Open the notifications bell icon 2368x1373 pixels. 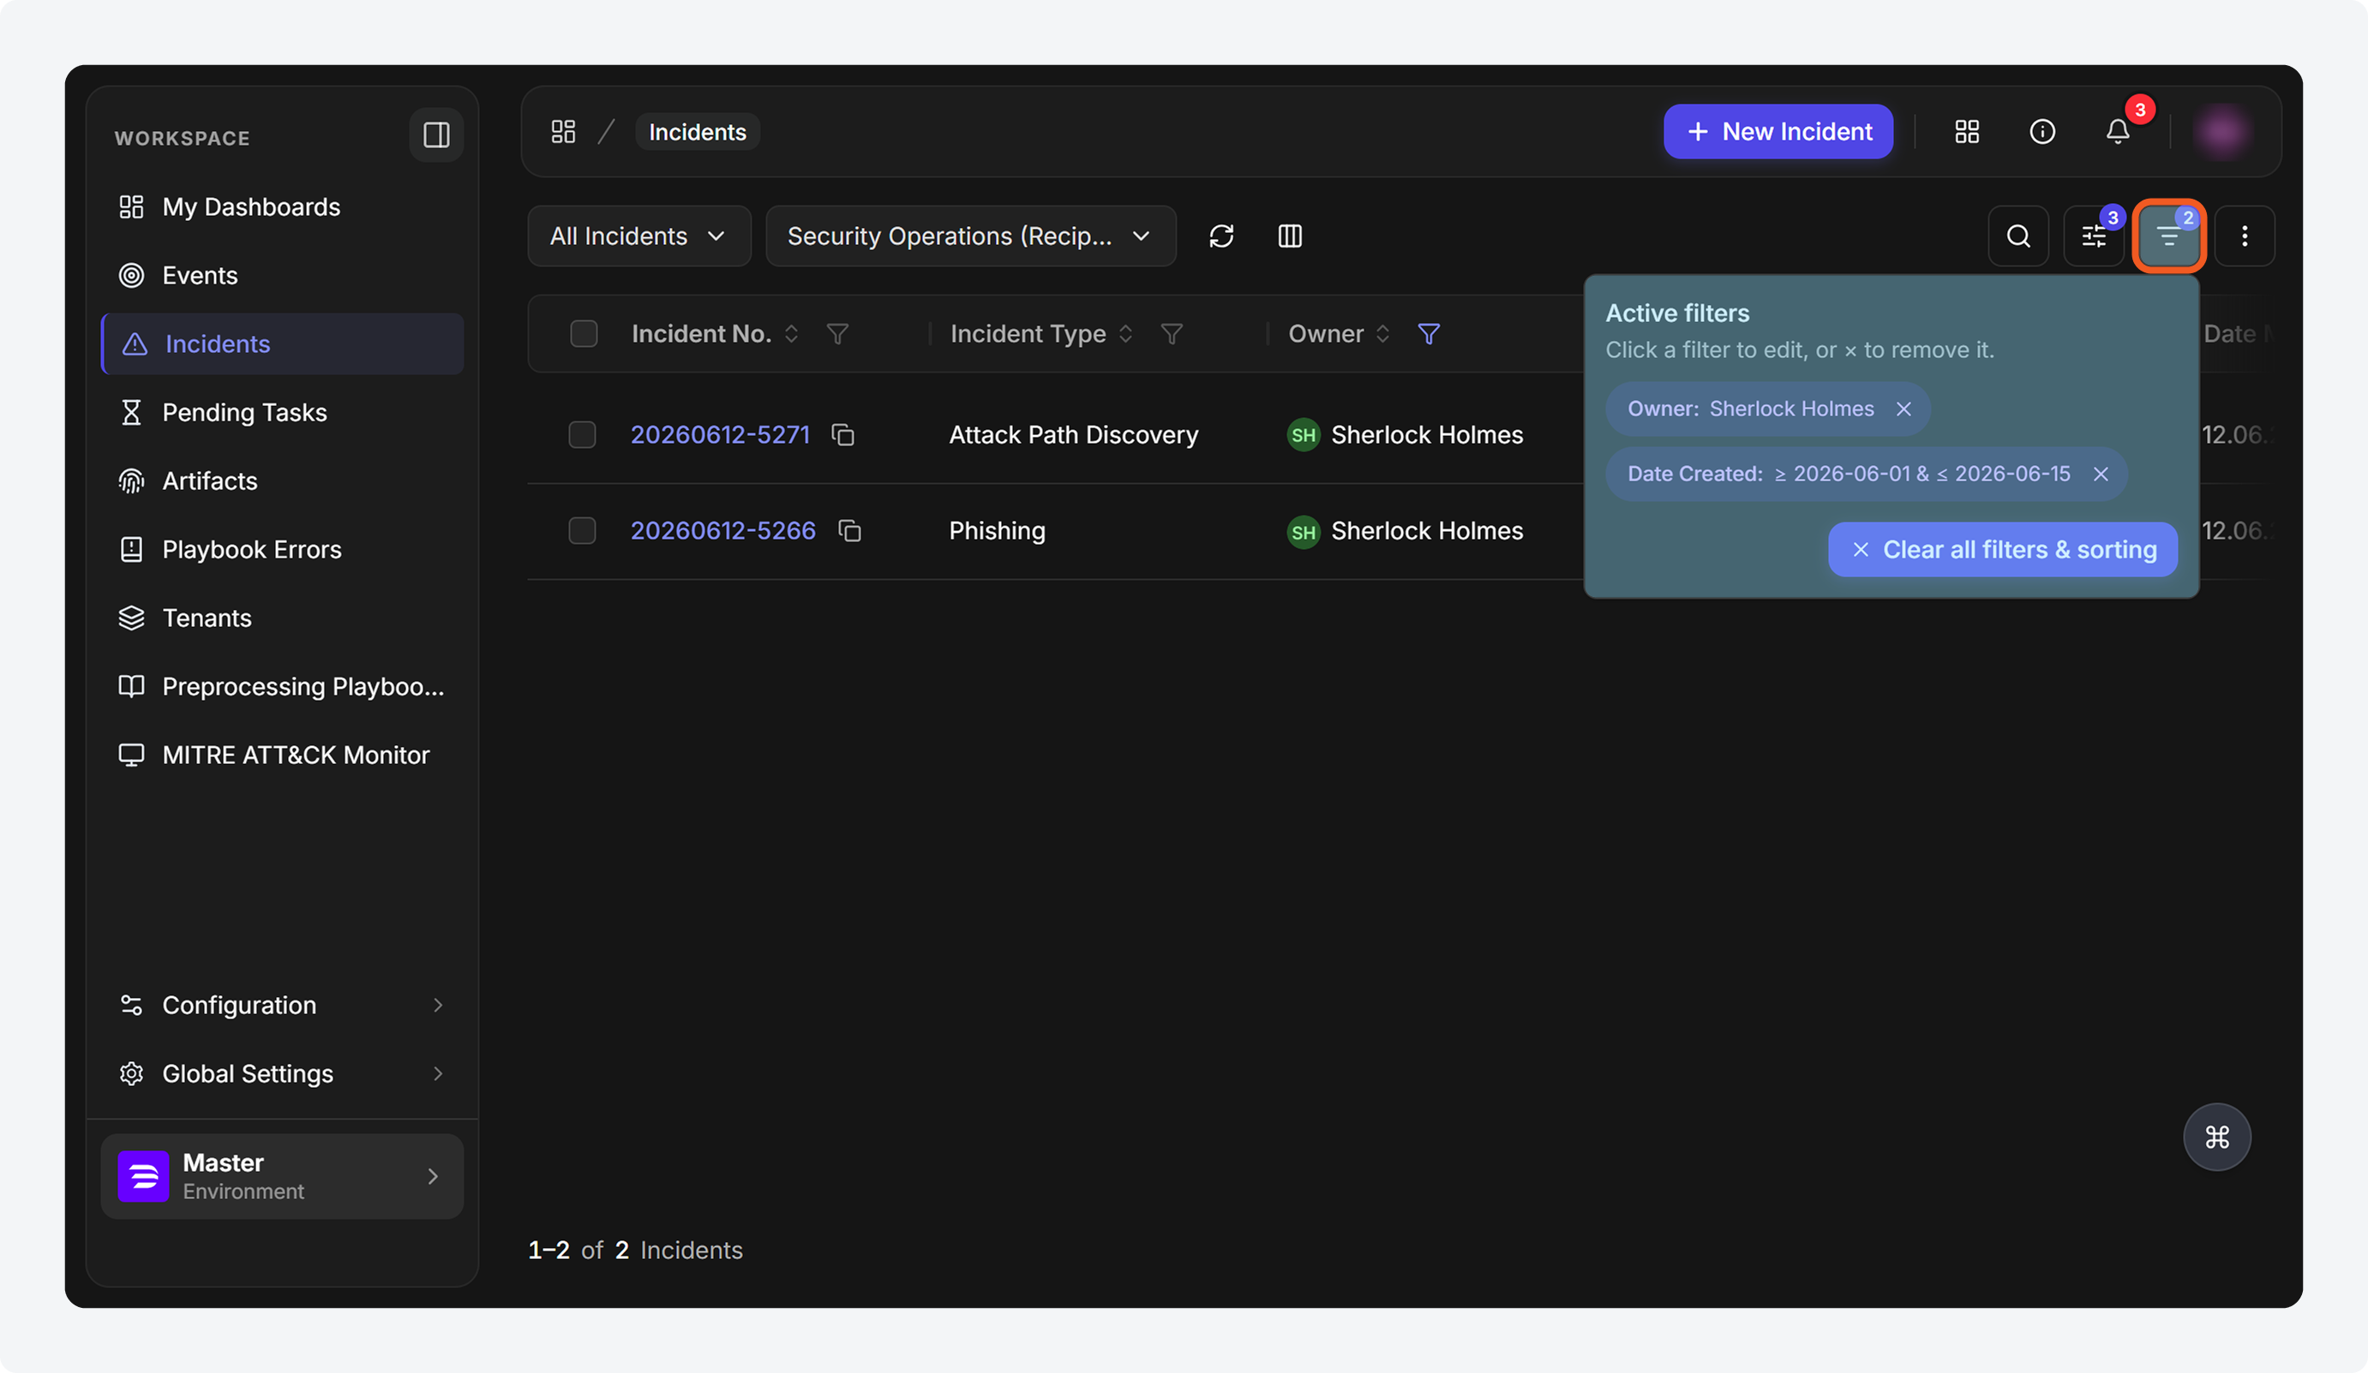[x=2117, y=132]
